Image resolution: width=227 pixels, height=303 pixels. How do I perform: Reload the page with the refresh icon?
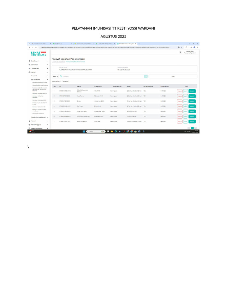click(36, 47)
